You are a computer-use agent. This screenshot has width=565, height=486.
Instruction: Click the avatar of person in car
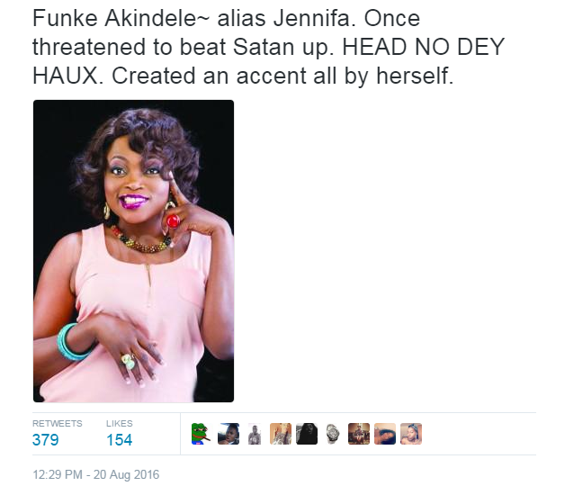(229, 434)
